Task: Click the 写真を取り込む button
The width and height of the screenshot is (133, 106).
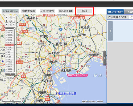Action: tap(28, 11)
